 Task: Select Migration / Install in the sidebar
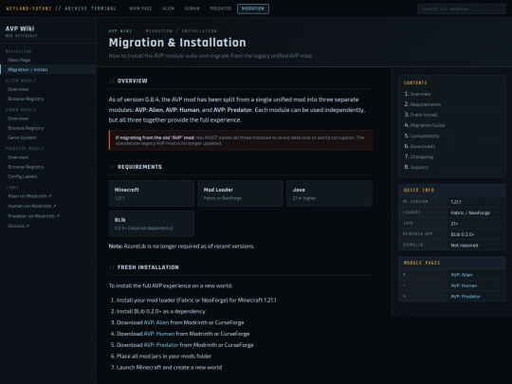tap(48, 69)
